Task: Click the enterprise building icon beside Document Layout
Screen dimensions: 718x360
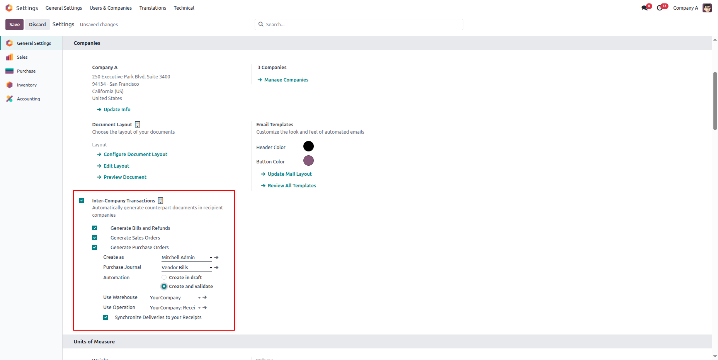Action: pyautogui.click(x=137, y=124)
